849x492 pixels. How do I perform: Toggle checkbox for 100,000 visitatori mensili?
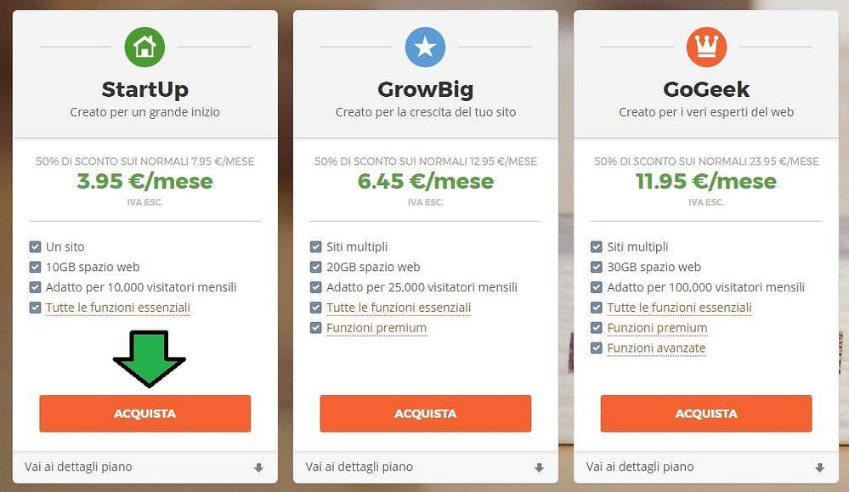pos(596,287)
